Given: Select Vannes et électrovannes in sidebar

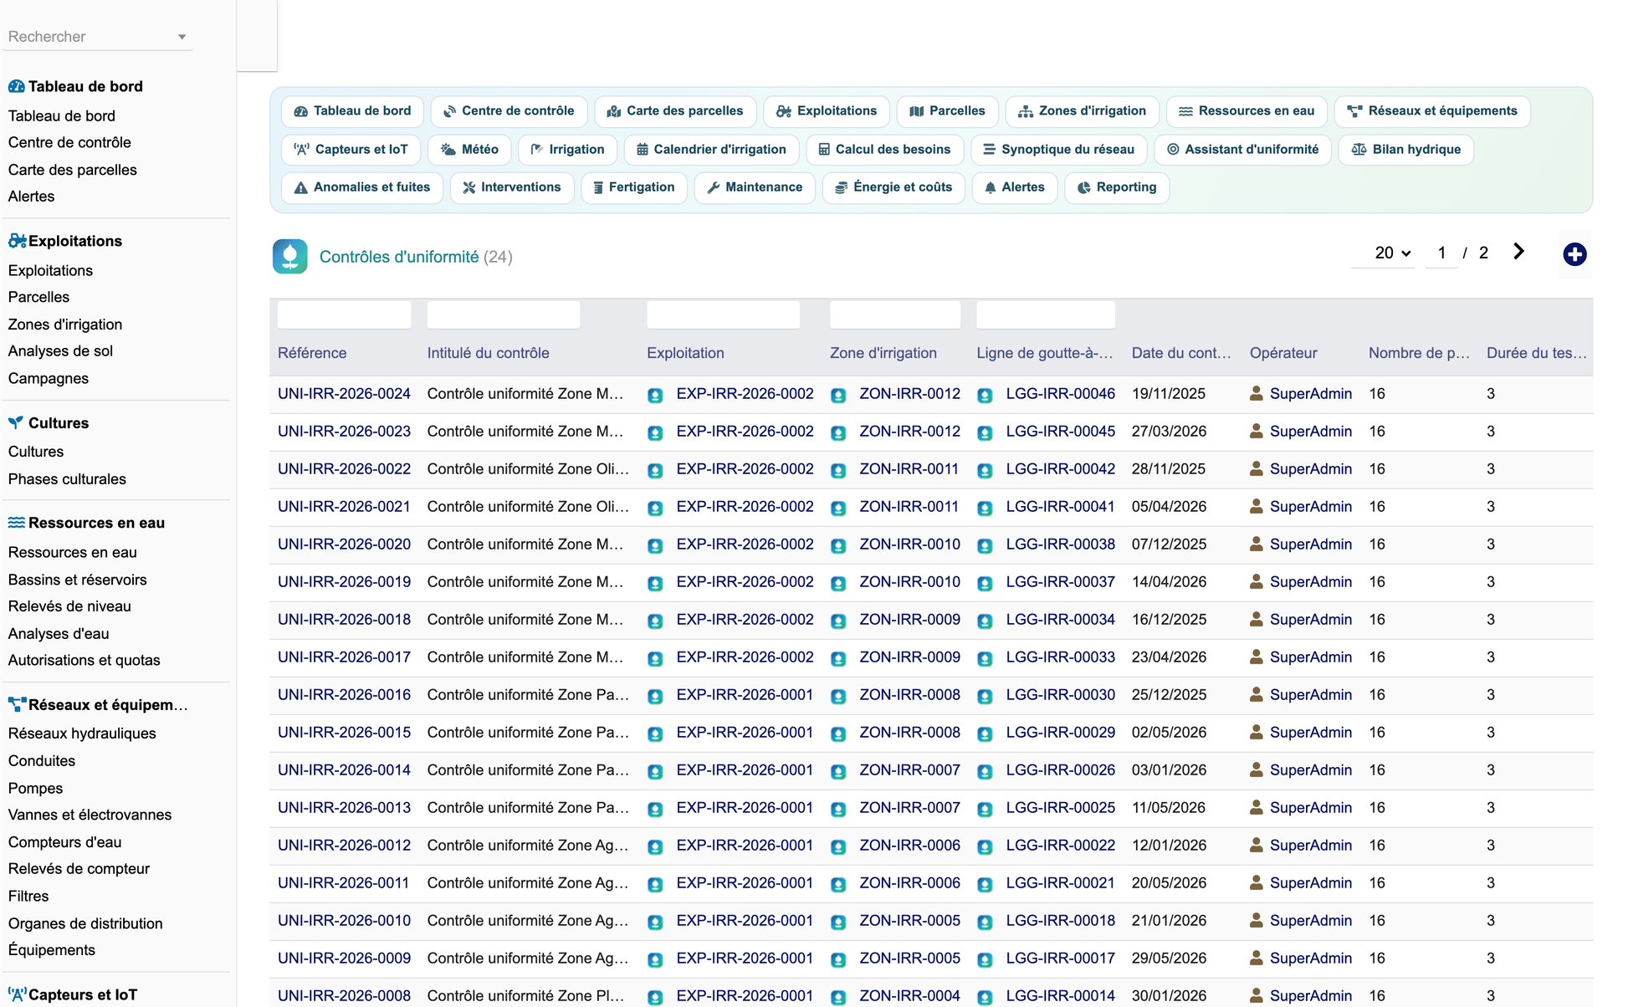Looking at the screenshot, I should 90,815.
